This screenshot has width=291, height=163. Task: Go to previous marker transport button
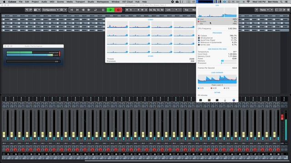tap(72, 10)
